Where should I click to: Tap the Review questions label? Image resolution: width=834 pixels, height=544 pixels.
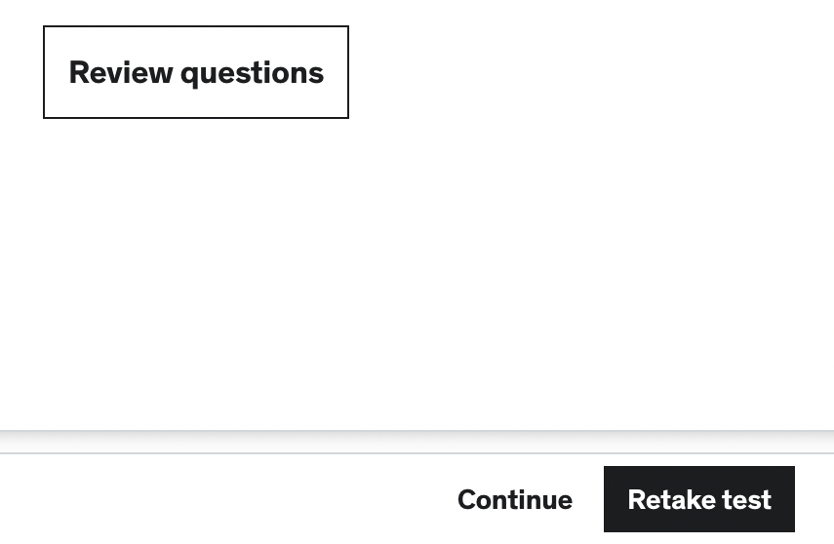click(196, 72)
